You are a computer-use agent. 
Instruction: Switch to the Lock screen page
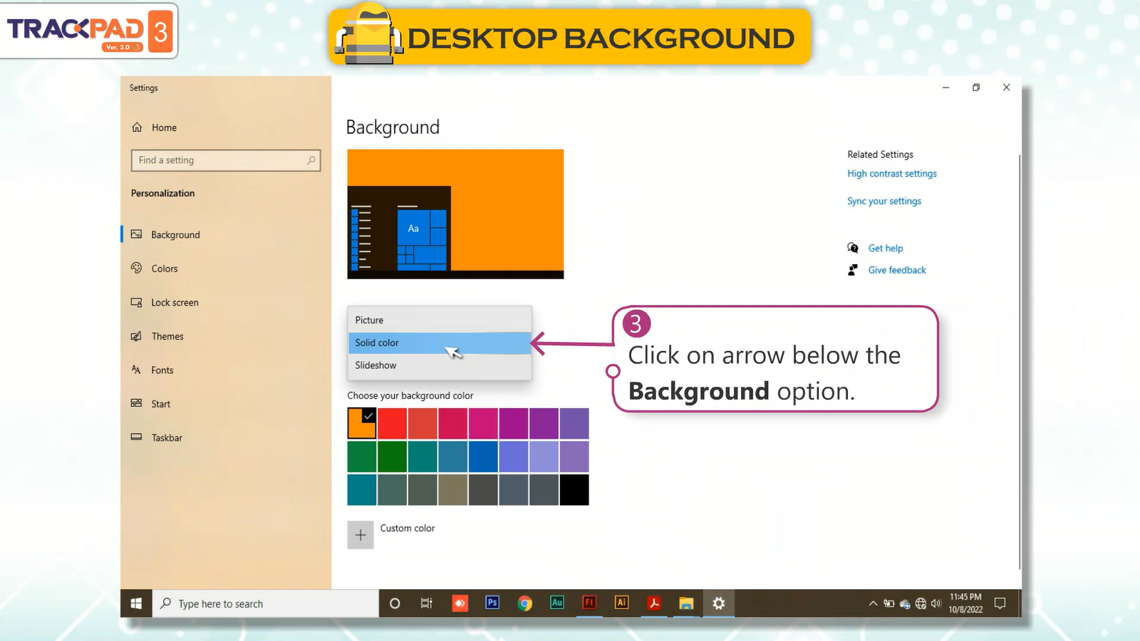tap(175, 303)
